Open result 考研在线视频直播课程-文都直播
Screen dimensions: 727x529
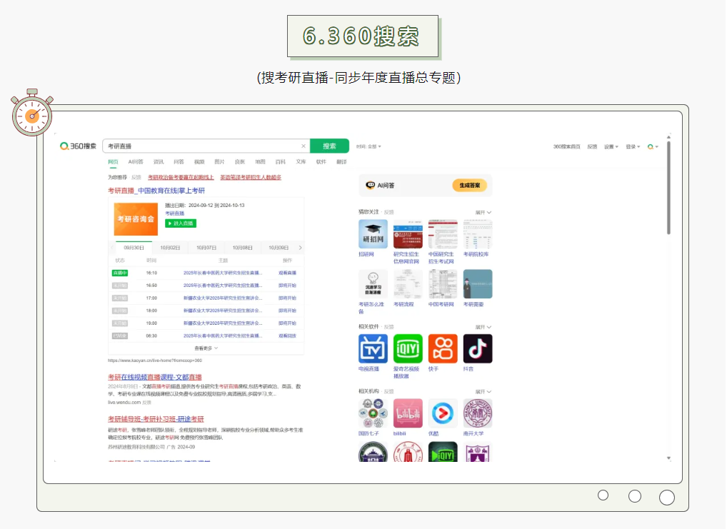(155, 377)
